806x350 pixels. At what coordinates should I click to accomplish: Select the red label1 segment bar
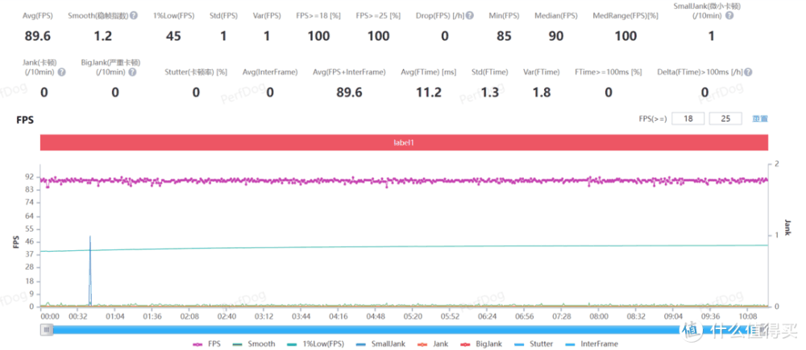pos(404,142)
